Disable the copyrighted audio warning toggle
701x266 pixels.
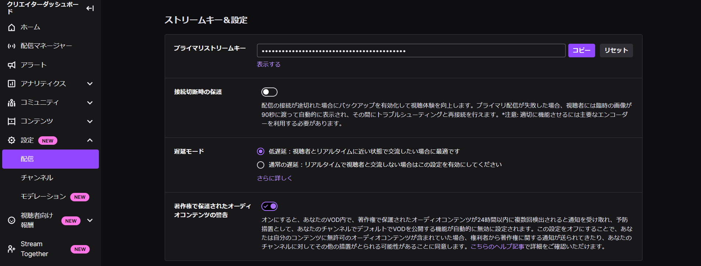[269, 206]
